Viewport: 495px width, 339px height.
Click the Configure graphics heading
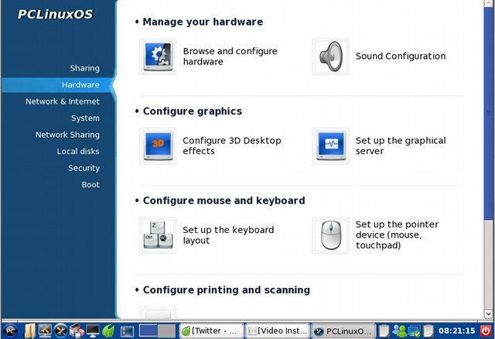click(x=193, y=111)
